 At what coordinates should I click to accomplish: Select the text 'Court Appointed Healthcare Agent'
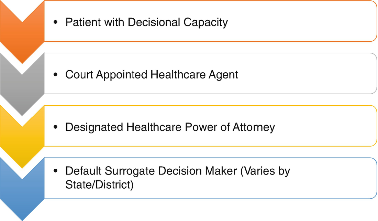pyautogui.click(x=152, y=75)
